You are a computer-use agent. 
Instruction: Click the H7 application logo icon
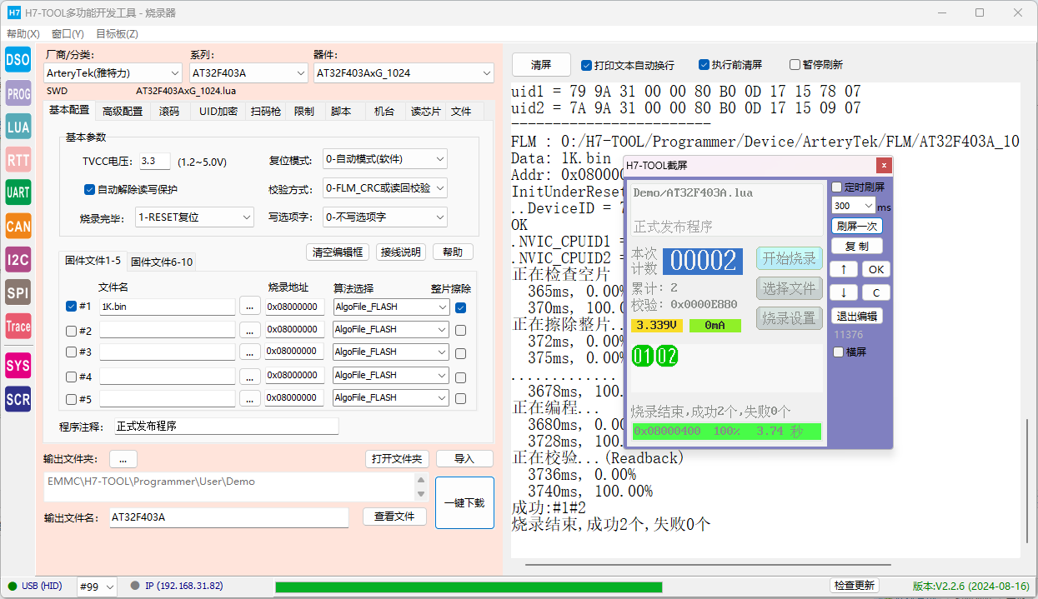pos(14,13)
